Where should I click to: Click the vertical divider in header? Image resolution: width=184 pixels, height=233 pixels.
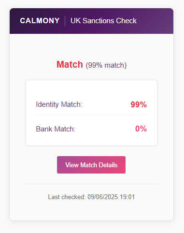65,21
